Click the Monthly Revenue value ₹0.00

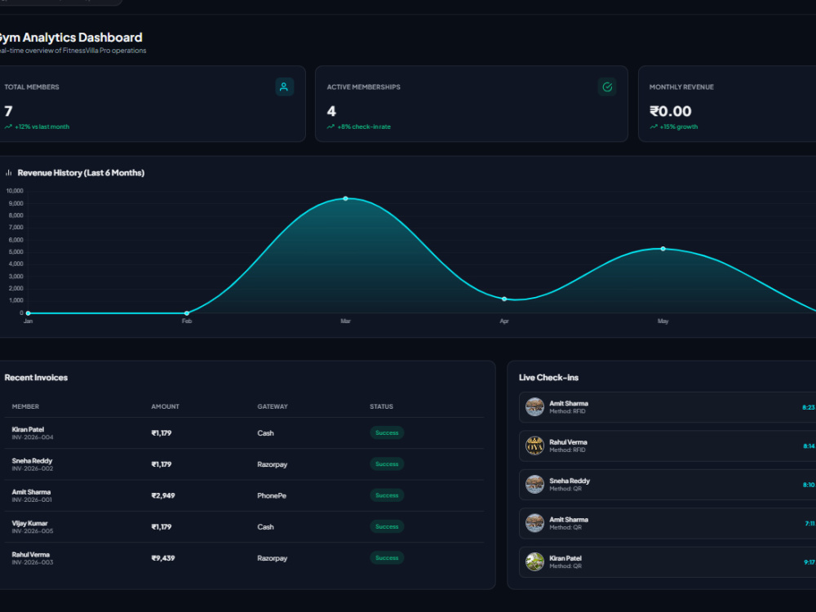pyautogui.click(x=670, y=111)
